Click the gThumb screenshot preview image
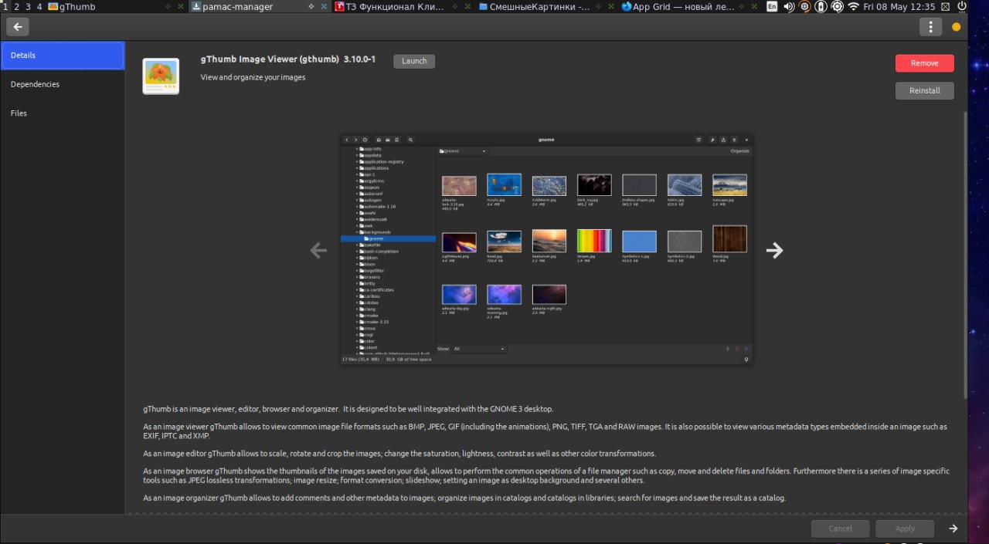The height and width of the screenshot is (544, 989). pos(546,249)
